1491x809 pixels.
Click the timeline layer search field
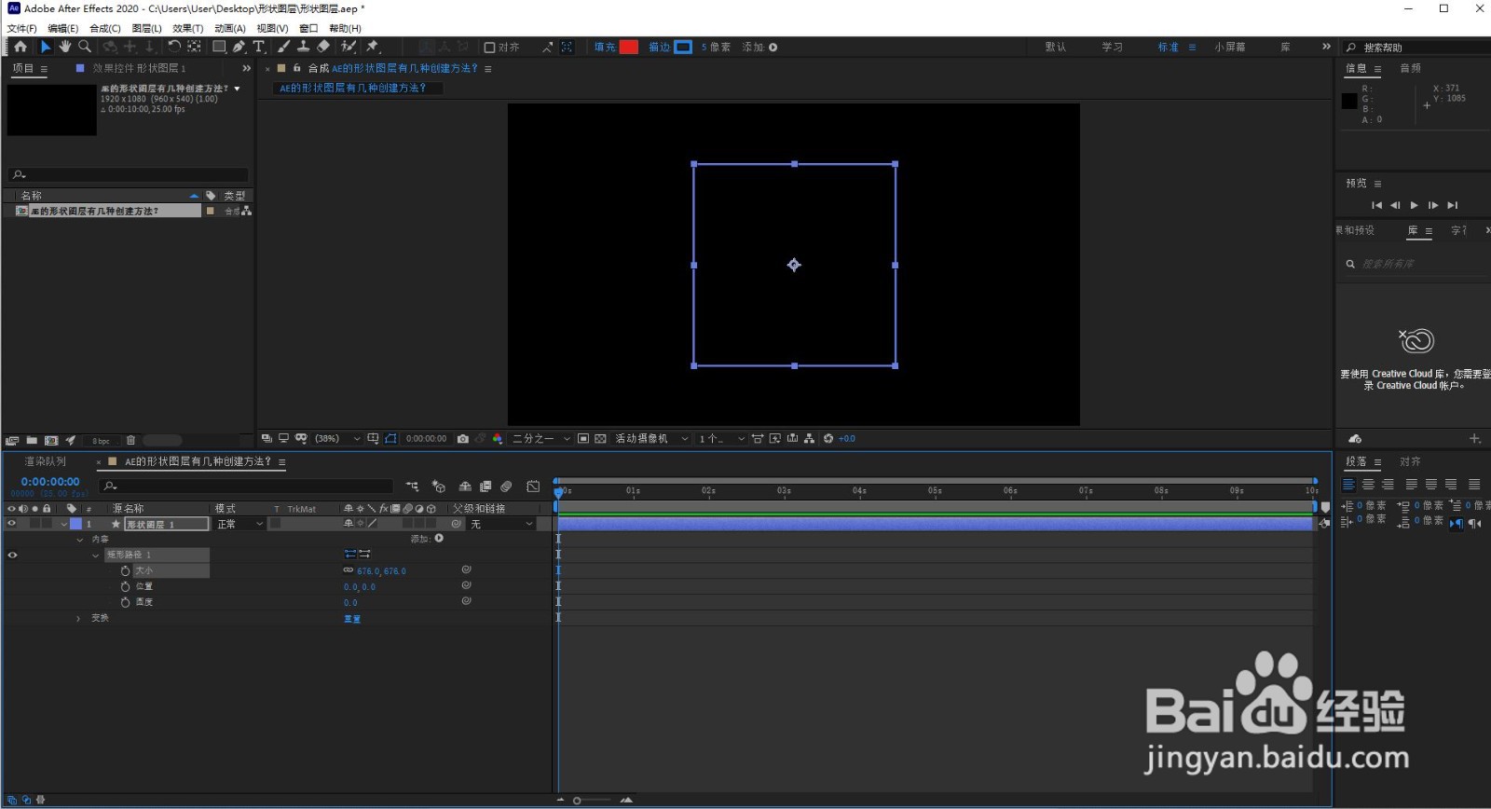(x=248, y=486)
